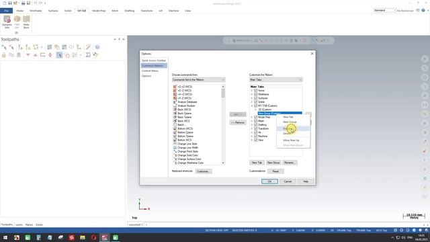Click the OK button in Options dialog
Screen dimensions: 430x242
click(269, 182)
